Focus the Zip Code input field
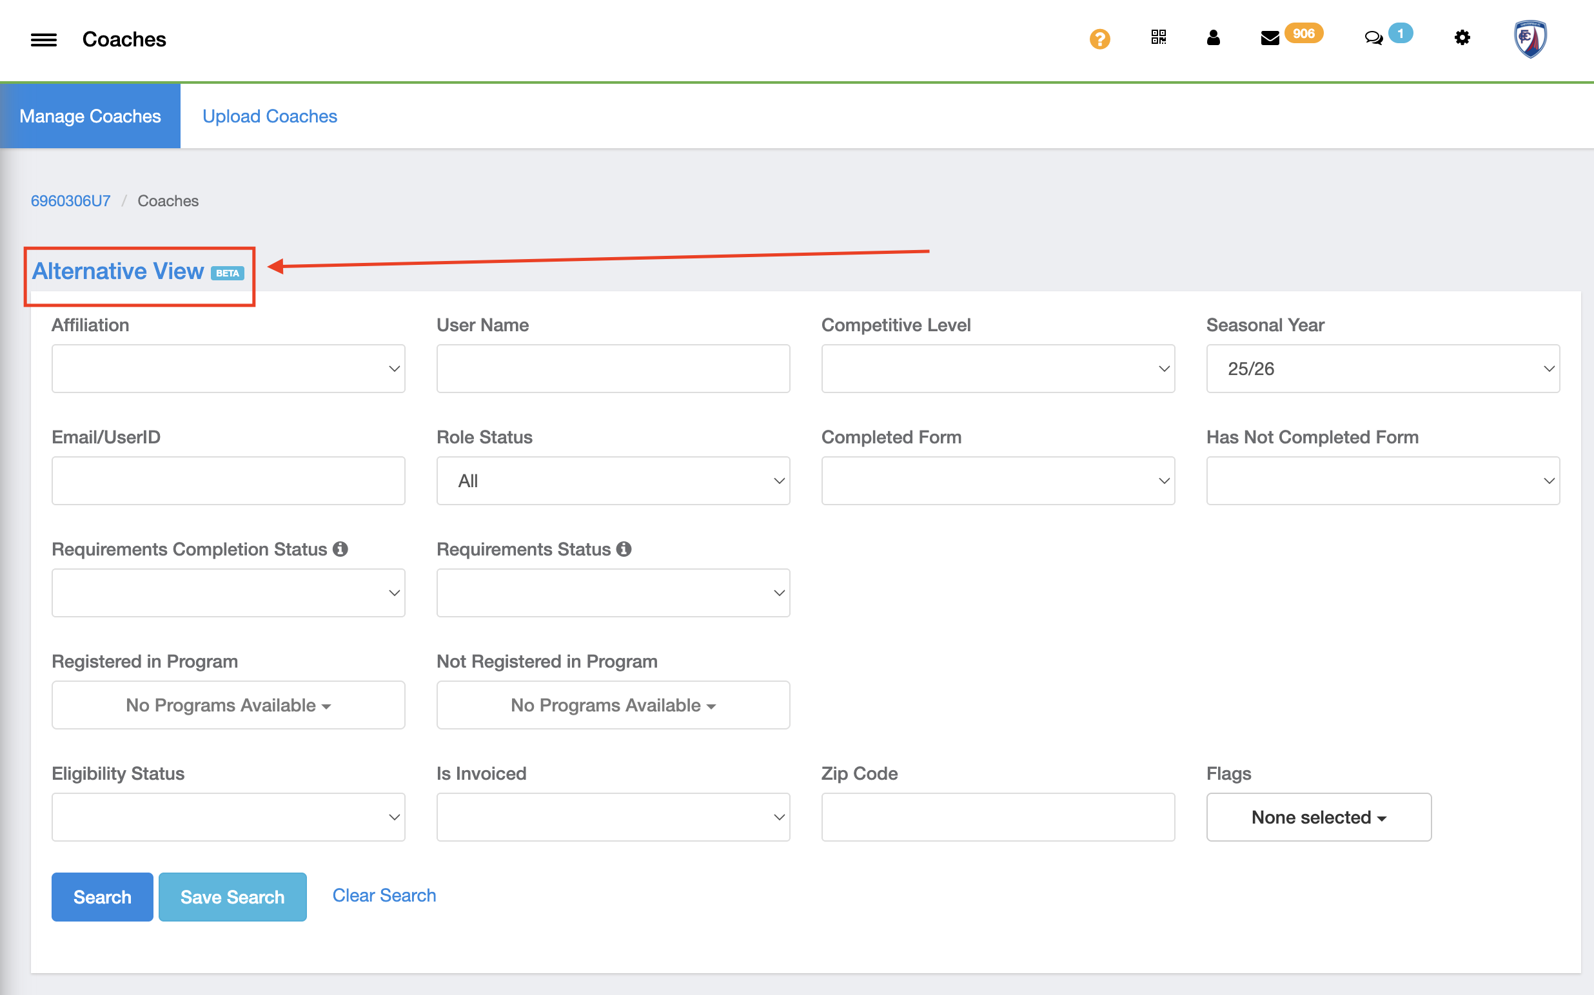Image resolution: width=1594 pixels, height=995 pixels. tap(998, 817)
